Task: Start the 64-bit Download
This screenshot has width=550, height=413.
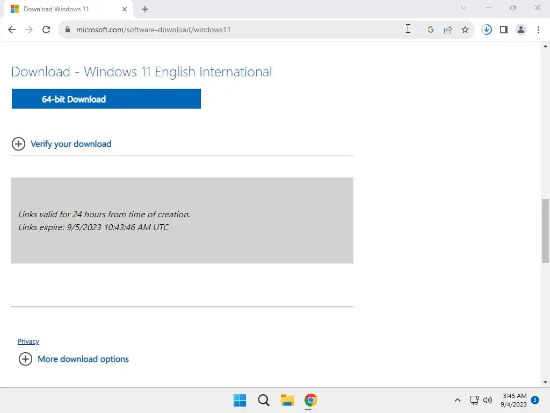Action: coord(106,99)
